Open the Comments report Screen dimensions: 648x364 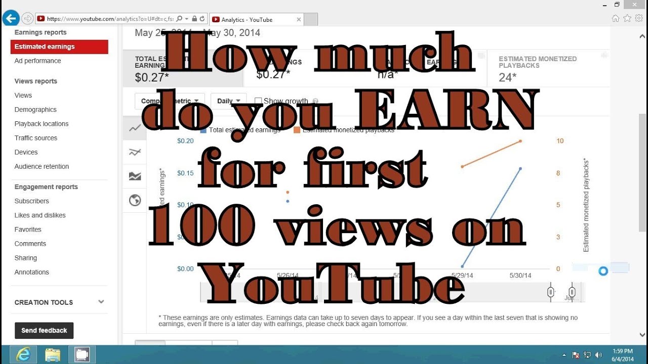point(30,243)
